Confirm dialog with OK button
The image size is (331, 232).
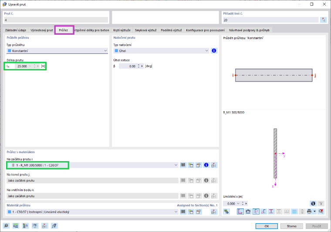click(267, 226)
